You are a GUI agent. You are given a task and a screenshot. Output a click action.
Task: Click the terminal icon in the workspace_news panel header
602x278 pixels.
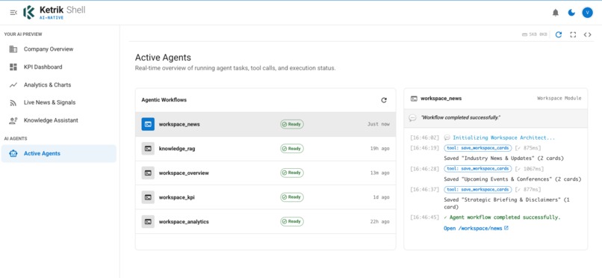pos(414,99)
